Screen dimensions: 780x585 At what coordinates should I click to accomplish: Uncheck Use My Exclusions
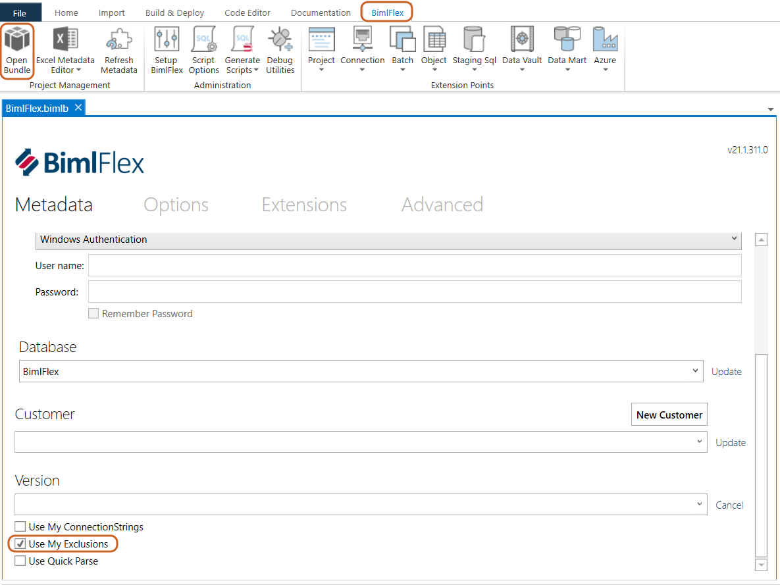click(20, 544)
